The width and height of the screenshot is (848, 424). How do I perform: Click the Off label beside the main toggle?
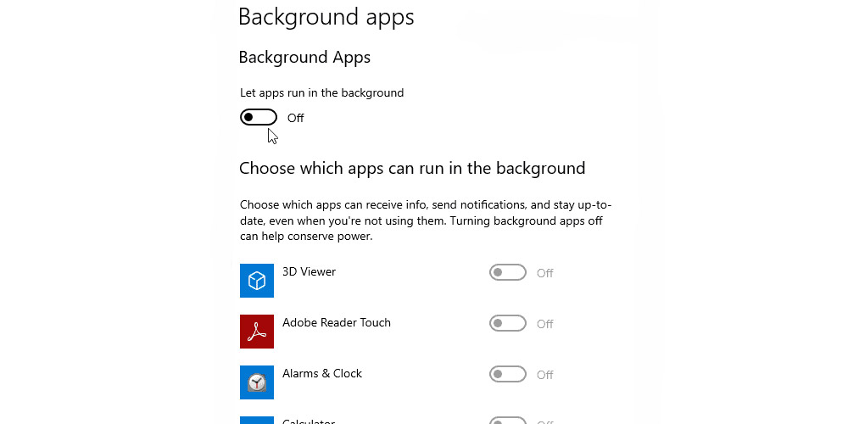[x=296, y=118]
